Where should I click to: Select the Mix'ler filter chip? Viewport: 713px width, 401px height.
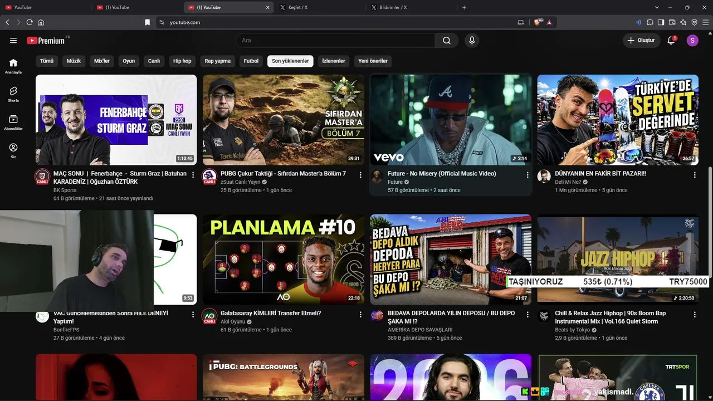point(102,61)
